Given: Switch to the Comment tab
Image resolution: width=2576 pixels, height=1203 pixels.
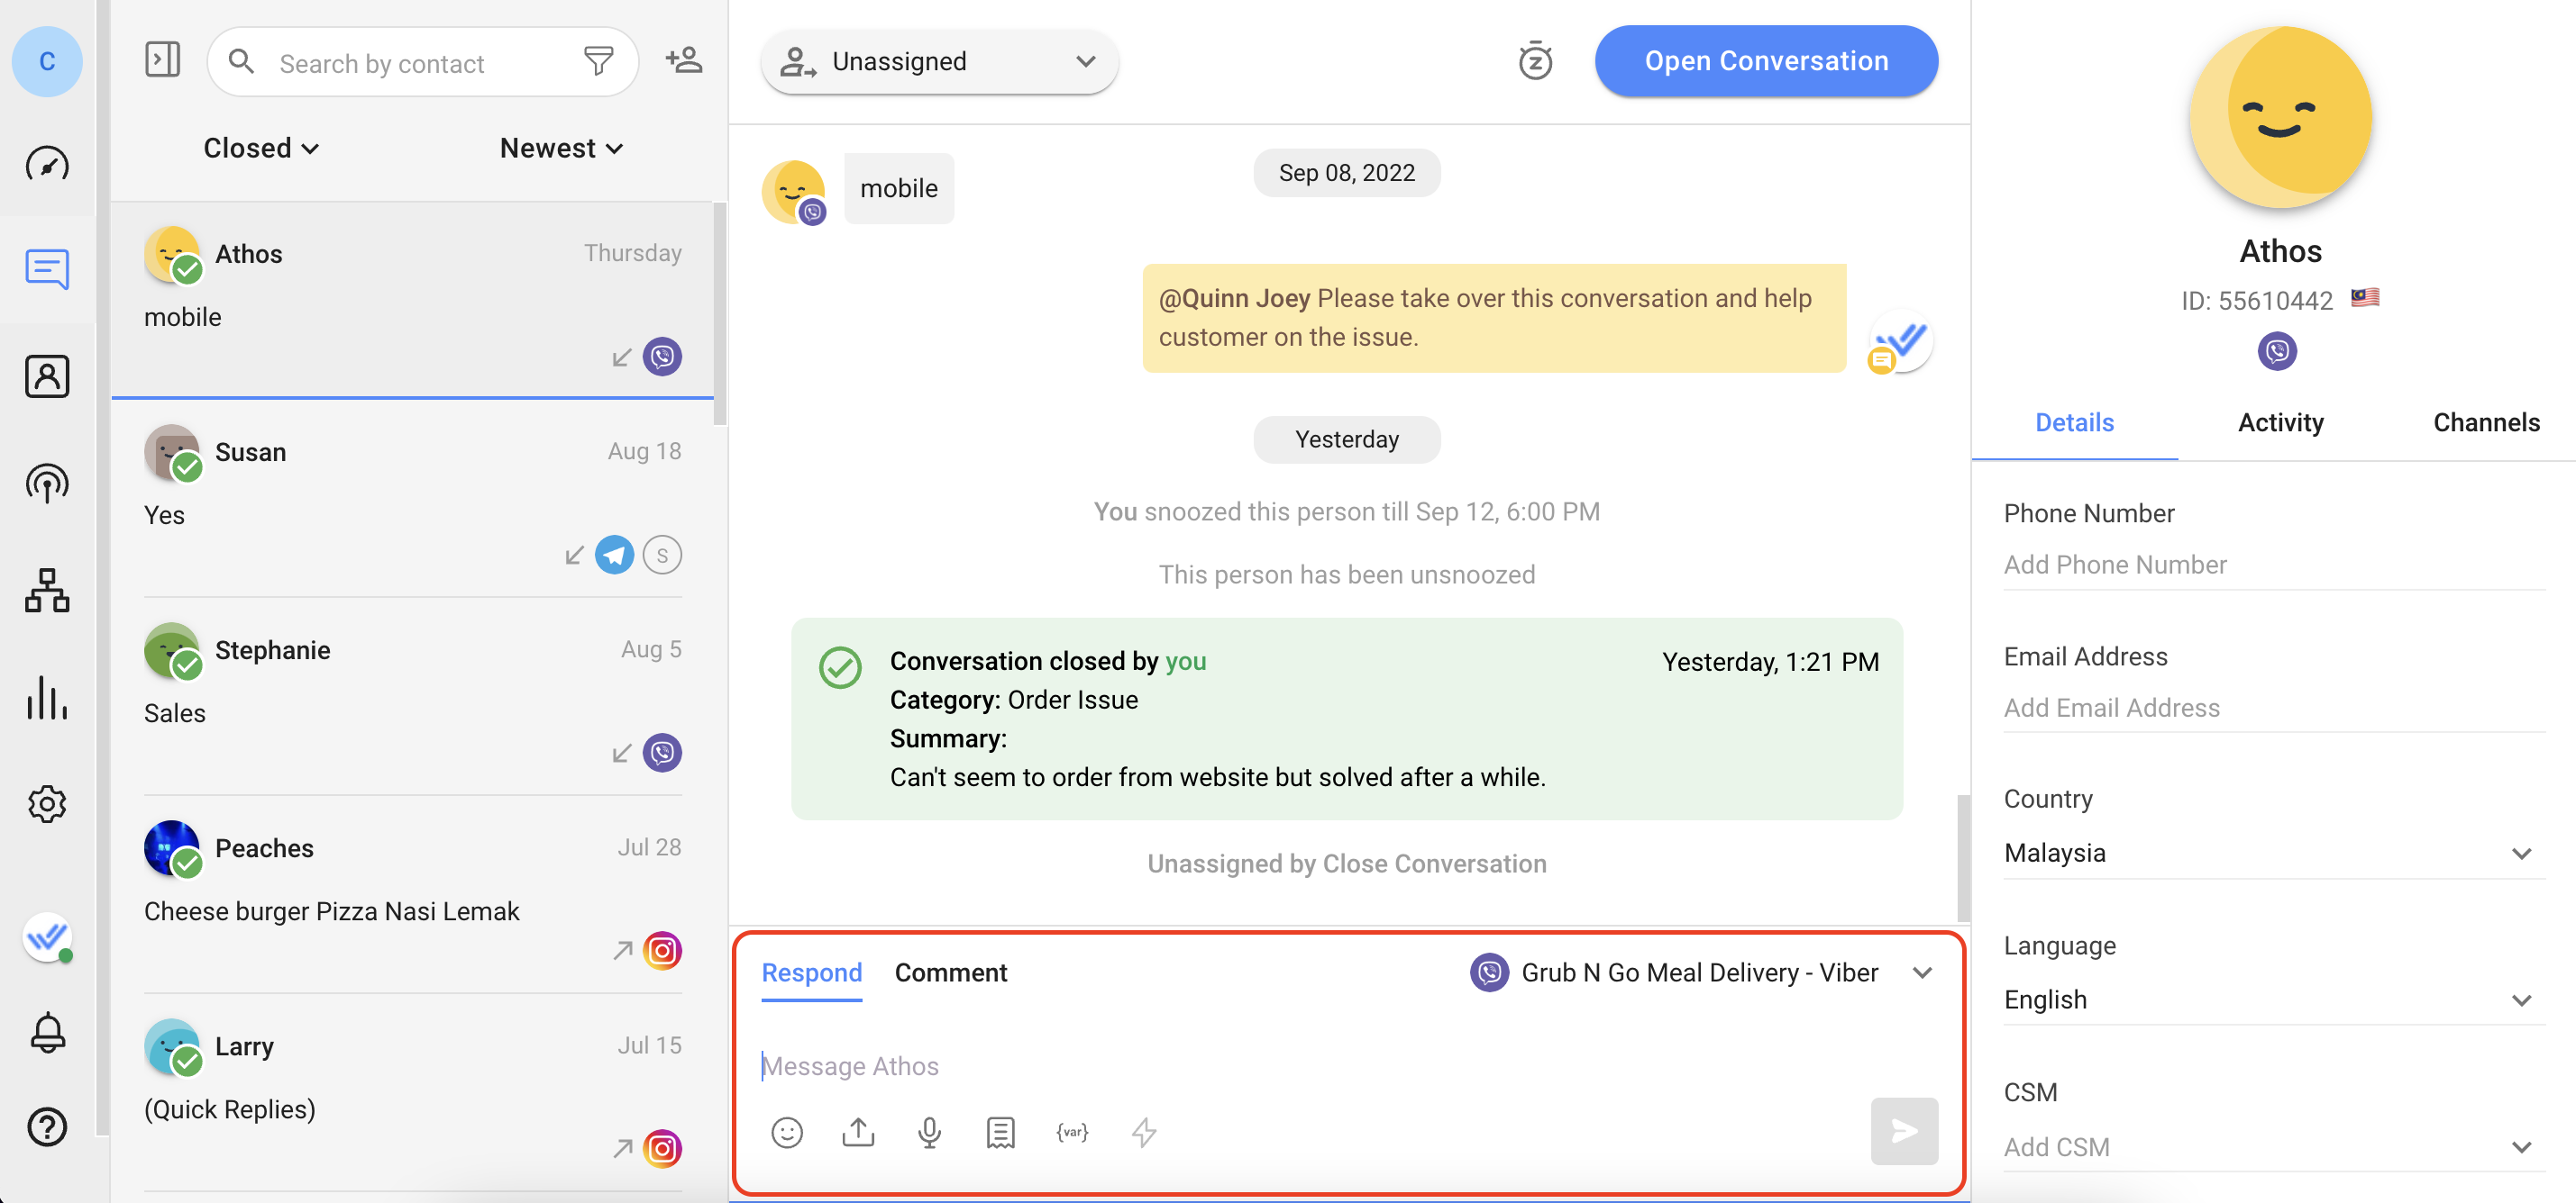Looking at the screenshot, I should (x=950, y=972).
